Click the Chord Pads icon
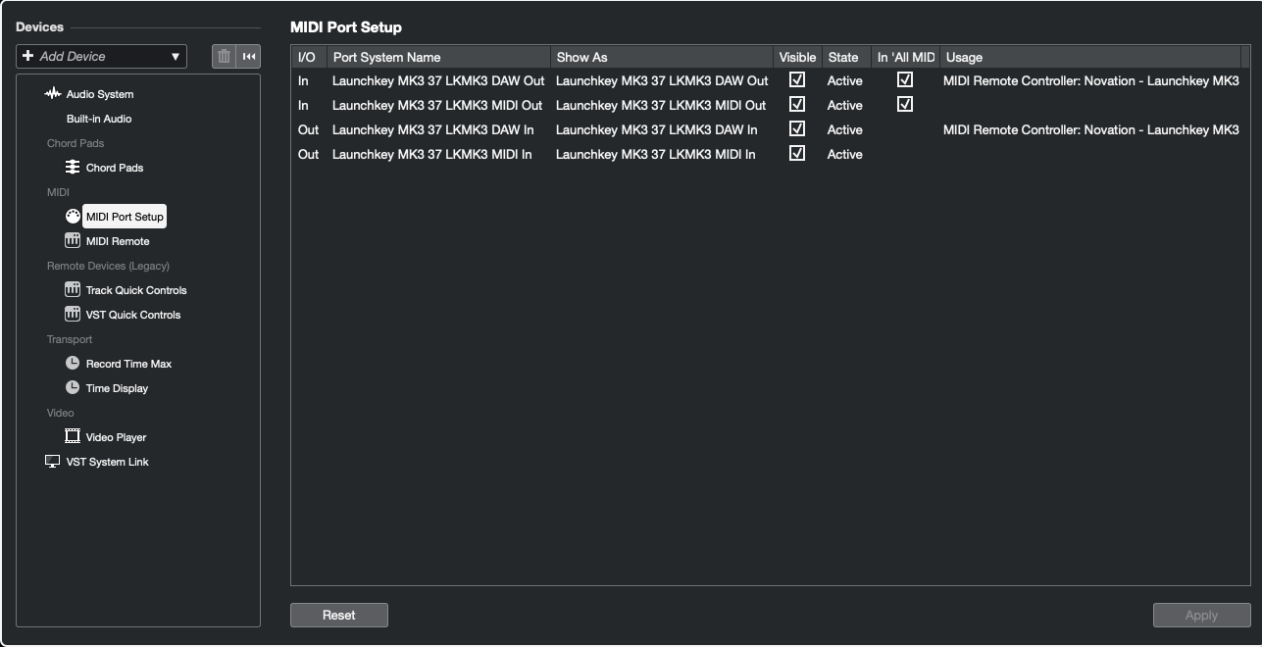The image size is (1262, 647). (73, 168)
